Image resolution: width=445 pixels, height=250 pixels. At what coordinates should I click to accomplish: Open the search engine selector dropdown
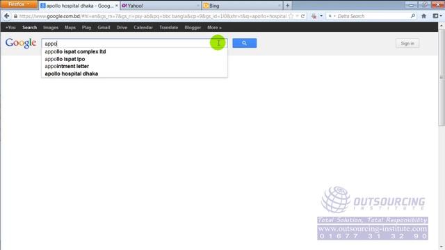332,16
